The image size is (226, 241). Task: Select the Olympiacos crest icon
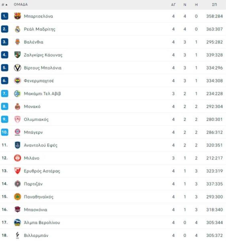[x=17, y=119]
